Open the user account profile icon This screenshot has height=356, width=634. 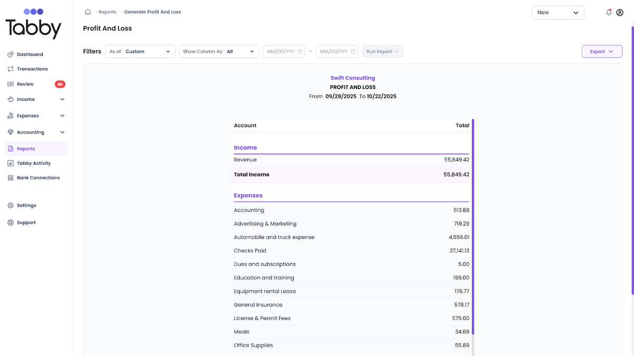[x=620, y=12]
